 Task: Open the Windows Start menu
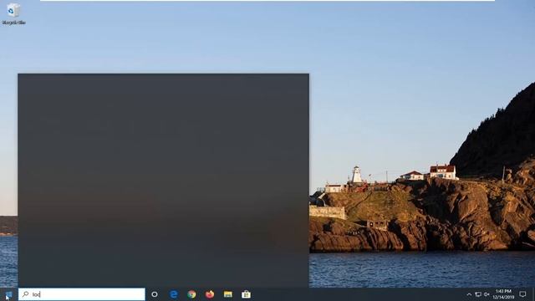[9, 294]
